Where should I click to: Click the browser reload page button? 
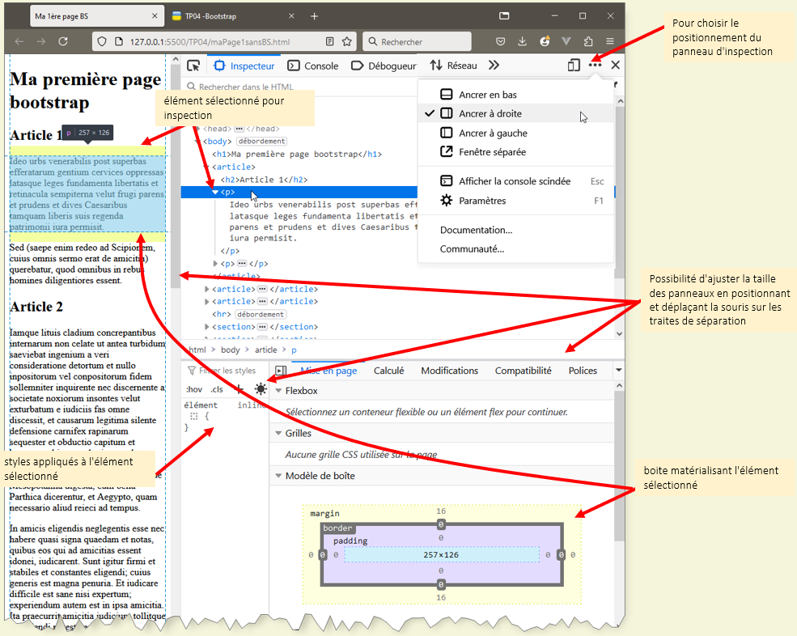pyautogui.click(x=63, y=41)
